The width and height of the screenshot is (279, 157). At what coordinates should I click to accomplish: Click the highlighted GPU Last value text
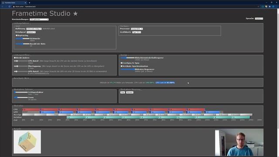pos(165,82)
